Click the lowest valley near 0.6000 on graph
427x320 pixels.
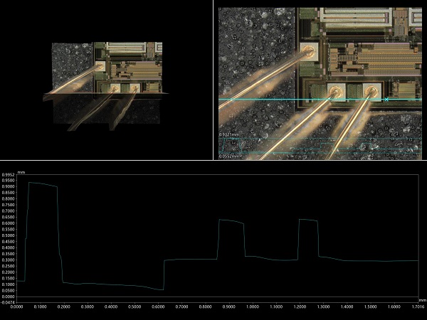pyautogui.click(x=161, y=289)
